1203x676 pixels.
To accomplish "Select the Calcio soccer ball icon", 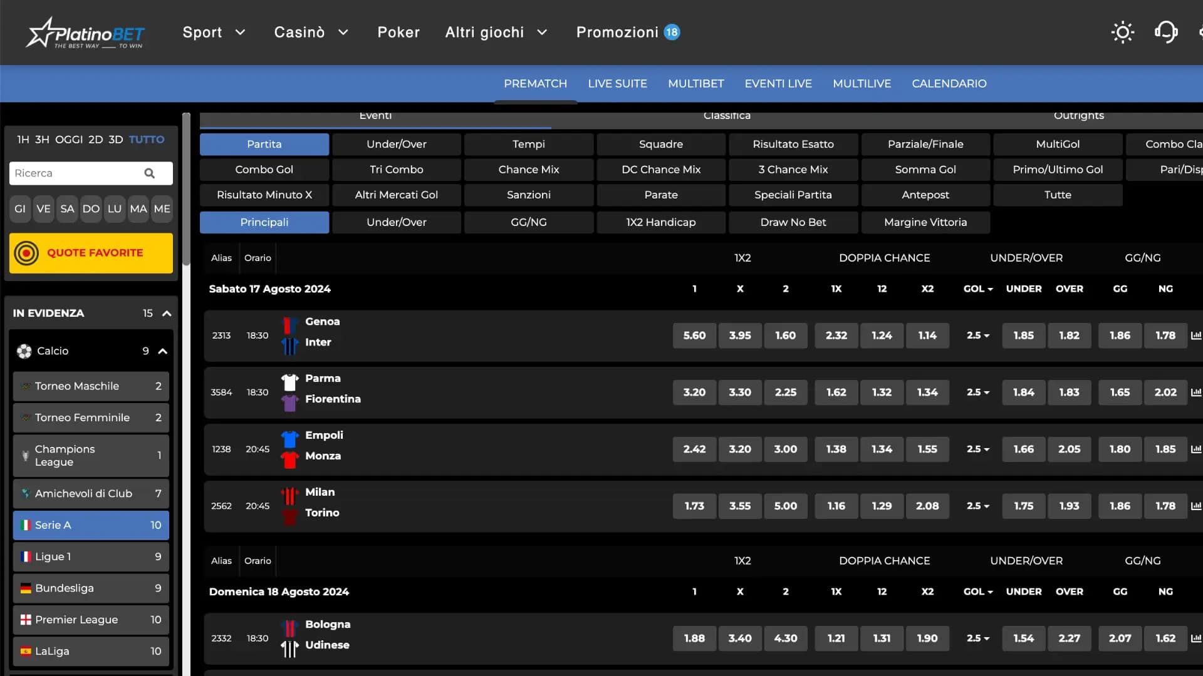I will coord(23,351).
